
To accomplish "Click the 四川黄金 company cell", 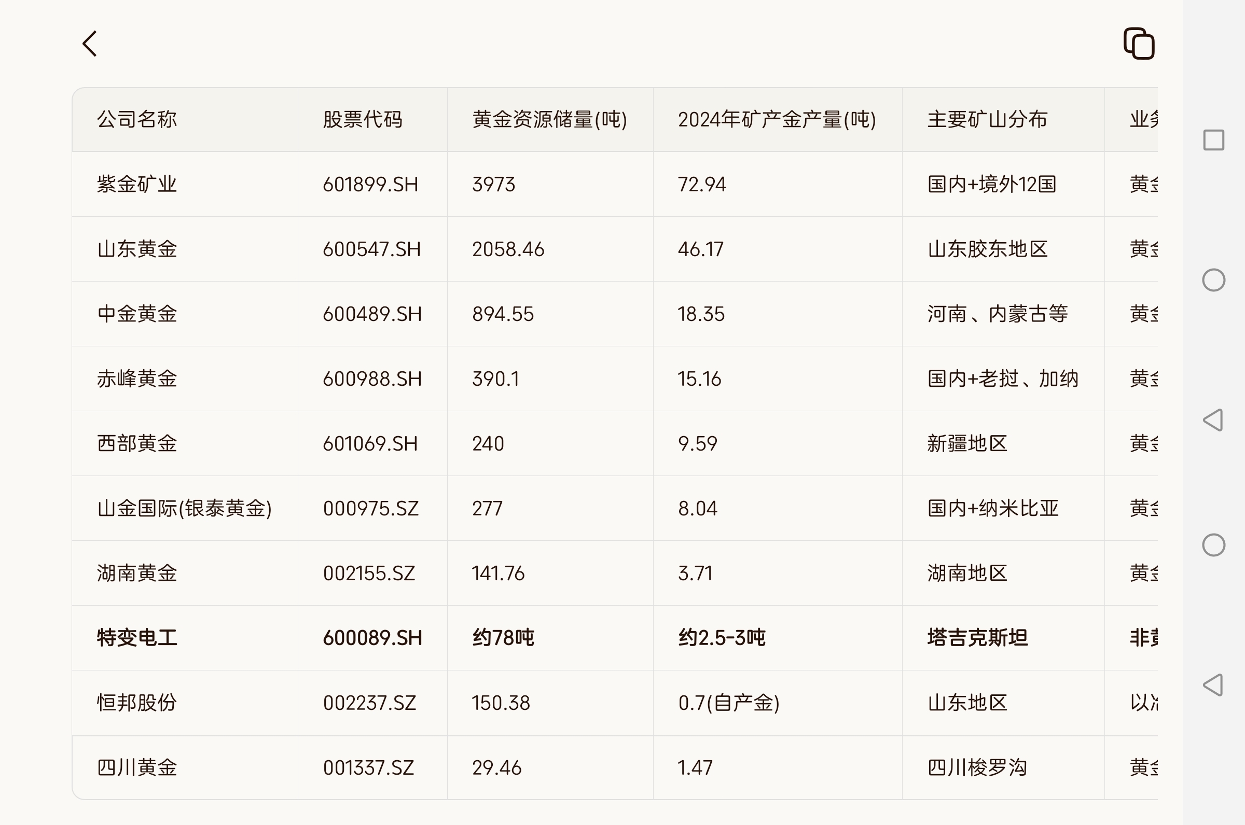I will tap(137, 767).
